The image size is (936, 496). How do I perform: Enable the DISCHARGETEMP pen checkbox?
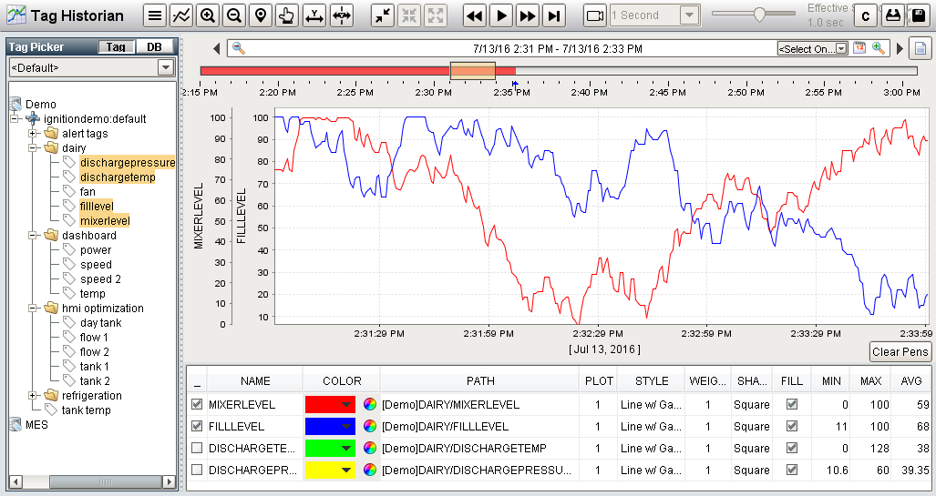[198, 448]
